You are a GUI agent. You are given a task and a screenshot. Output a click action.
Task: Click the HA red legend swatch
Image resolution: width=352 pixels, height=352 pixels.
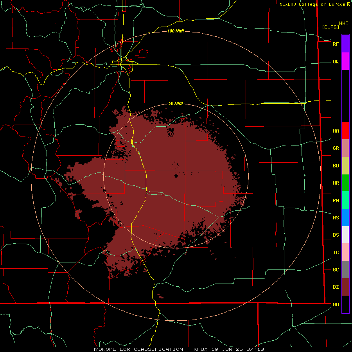tap(345, 131)
